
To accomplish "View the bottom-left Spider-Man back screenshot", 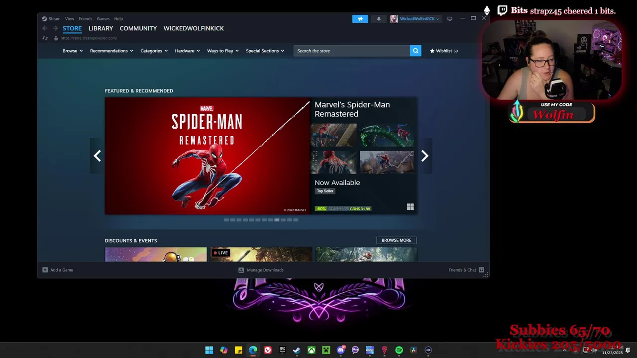I will tap(333, 162).
